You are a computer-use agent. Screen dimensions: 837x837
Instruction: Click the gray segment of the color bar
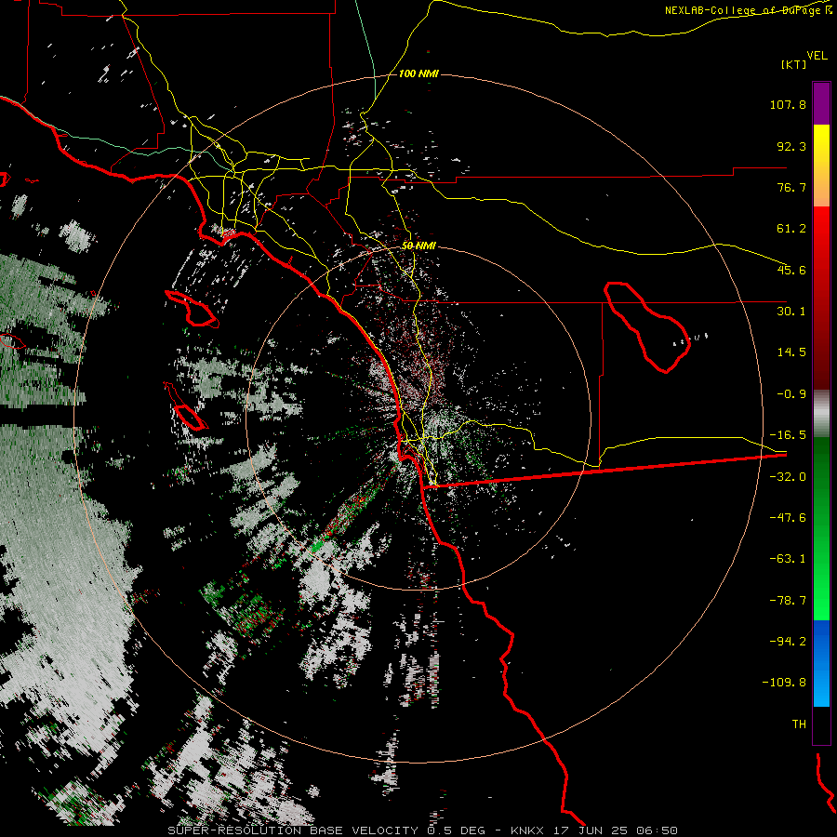click(x=821, y=414)
